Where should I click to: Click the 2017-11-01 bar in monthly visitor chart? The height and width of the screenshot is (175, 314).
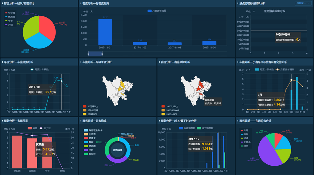point(105,32)
